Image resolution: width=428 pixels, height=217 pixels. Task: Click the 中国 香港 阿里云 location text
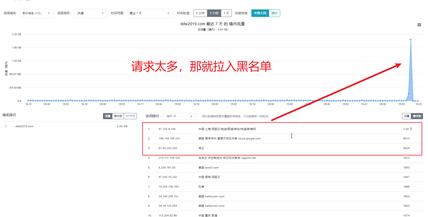pyautogui.click(x=209, y=177)
